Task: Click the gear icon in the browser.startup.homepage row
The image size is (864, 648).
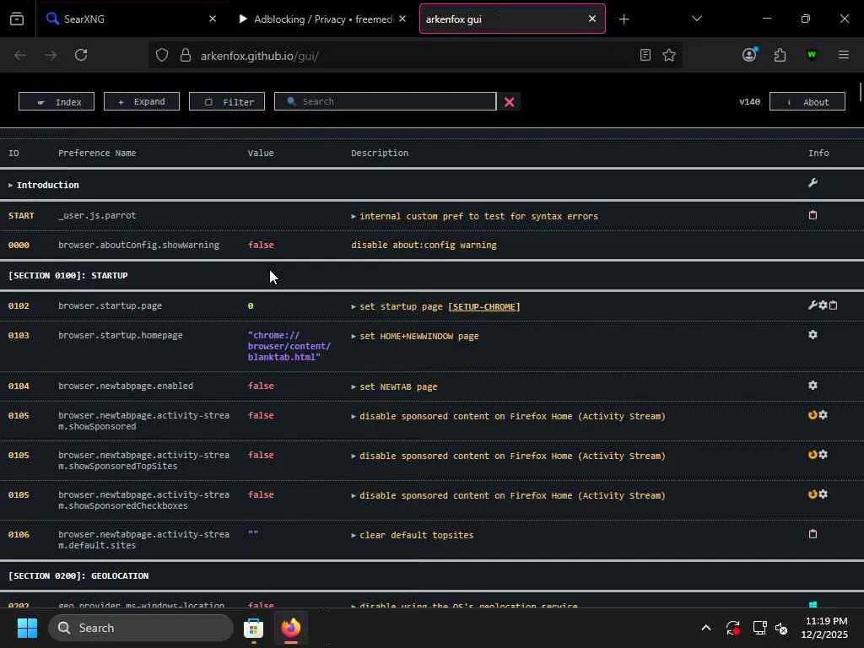Action: (813, 334)
